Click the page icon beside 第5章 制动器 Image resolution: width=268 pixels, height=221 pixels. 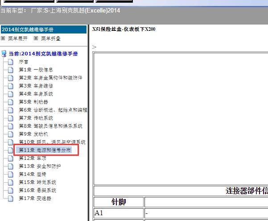point(10,102)
